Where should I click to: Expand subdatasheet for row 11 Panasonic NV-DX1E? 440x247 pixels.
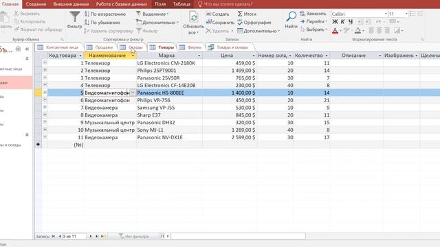coord(45,137)
